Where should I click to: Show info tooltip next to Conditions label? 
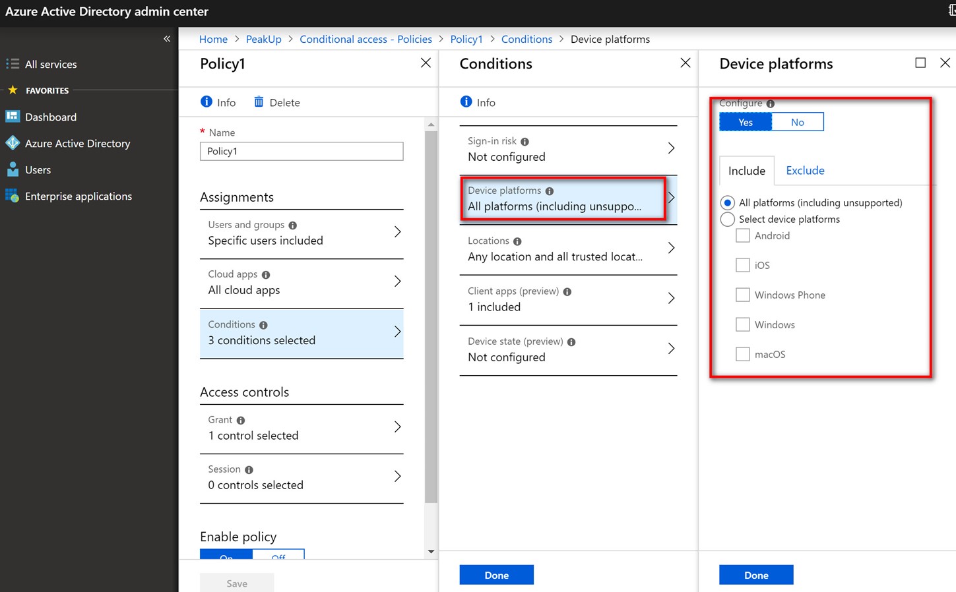[263, 325]
